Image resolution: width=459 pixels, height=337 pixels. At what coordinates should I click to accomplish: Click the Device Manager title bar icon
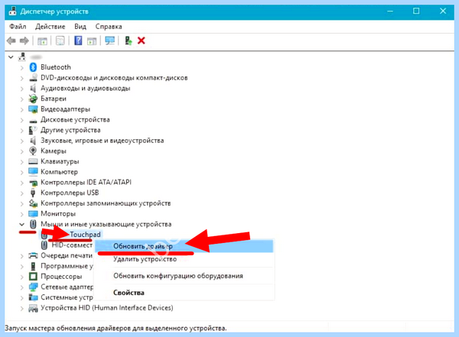(12, 11)
